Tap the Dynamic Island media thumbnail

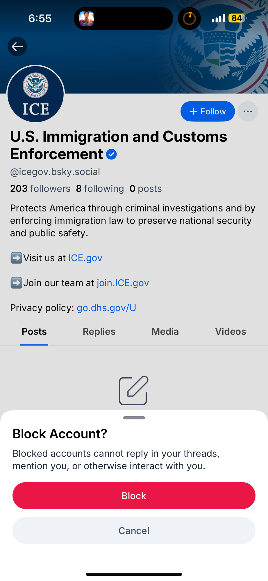coord(87,19)
